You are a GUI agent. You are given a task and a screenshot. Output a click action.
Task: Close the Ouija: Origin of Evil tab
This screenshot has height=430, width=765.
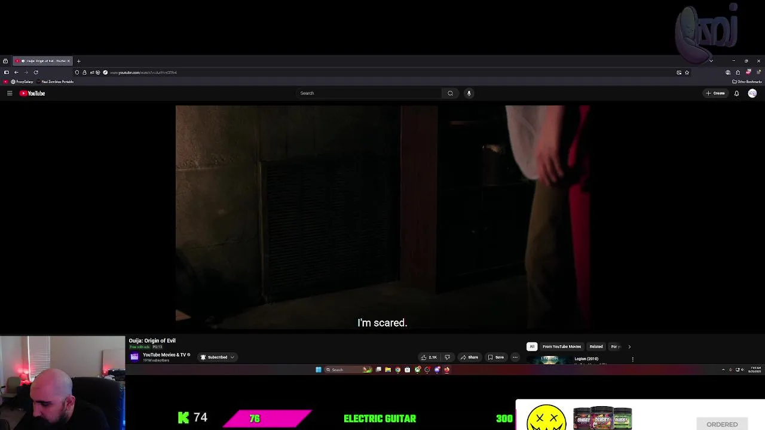[x=68, y=61]
